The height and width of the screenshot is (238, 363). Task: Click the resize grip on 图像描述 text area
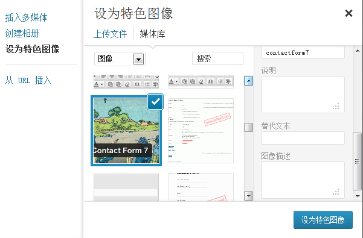tap(336, 192)
